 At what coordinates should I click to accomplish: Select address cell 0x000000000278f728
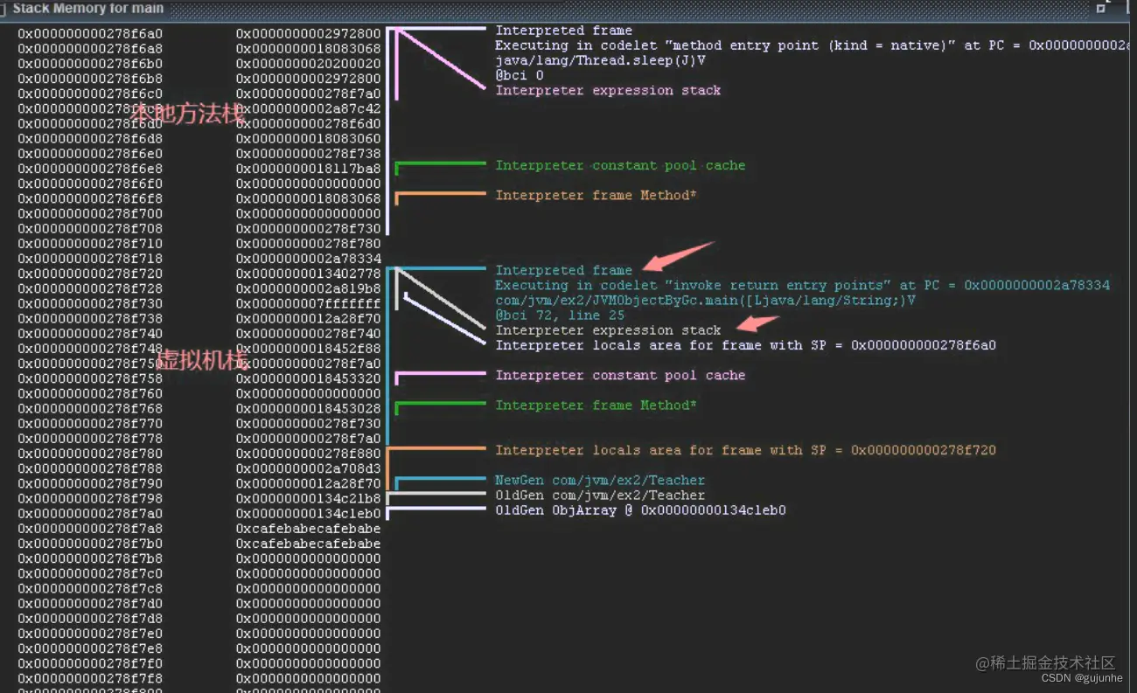90,288
